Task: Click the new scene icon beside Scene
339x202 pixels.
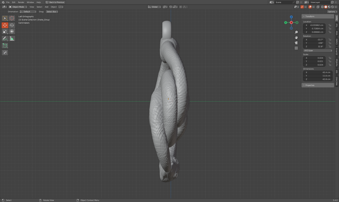Action: [x=298, y=2]
